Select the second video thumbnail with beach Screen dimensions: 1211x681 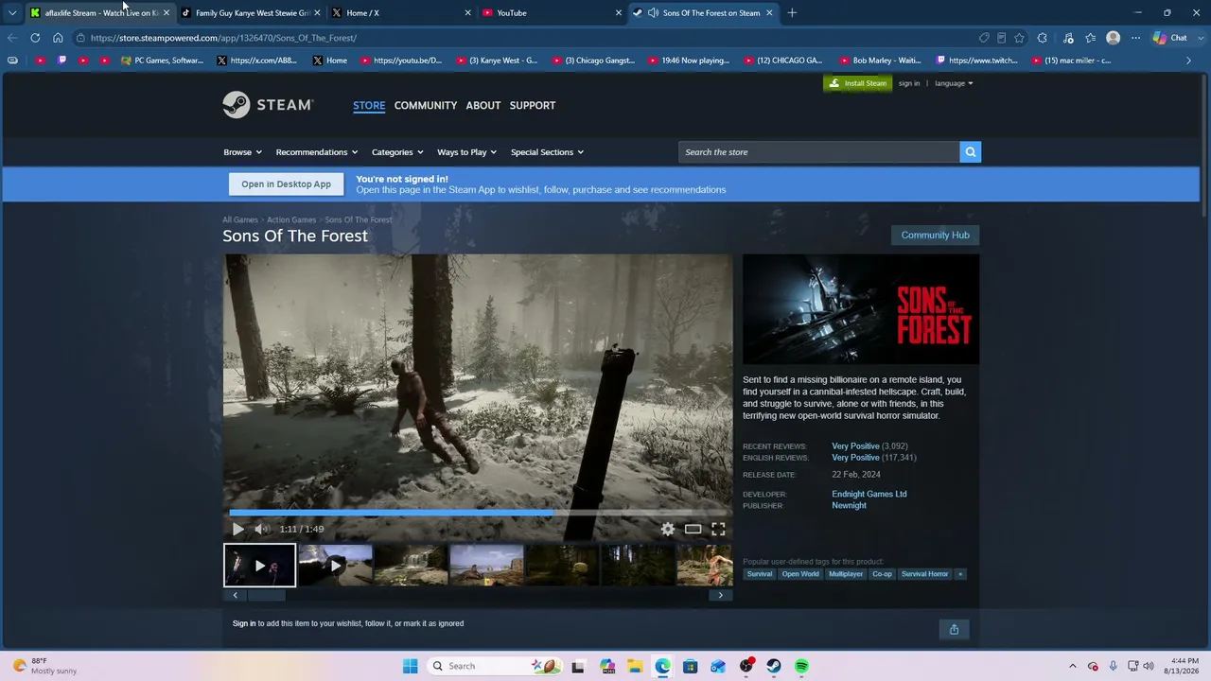[x=335, y=566]
